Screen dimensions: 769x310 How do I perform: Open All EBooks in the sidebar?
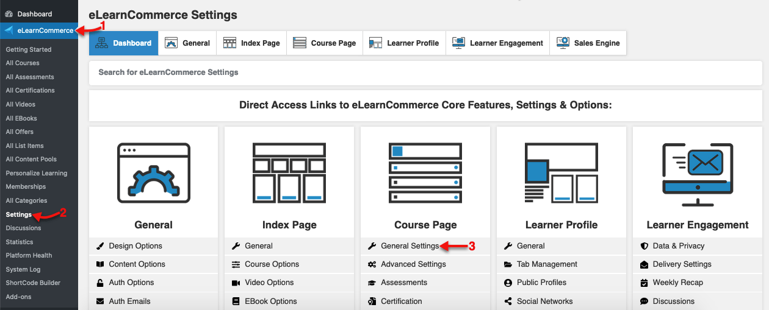[x=21, y=118]
